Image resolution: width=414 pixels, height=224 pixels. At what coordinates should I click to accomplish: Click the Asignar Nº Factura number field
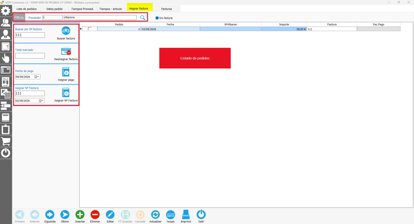30,93
